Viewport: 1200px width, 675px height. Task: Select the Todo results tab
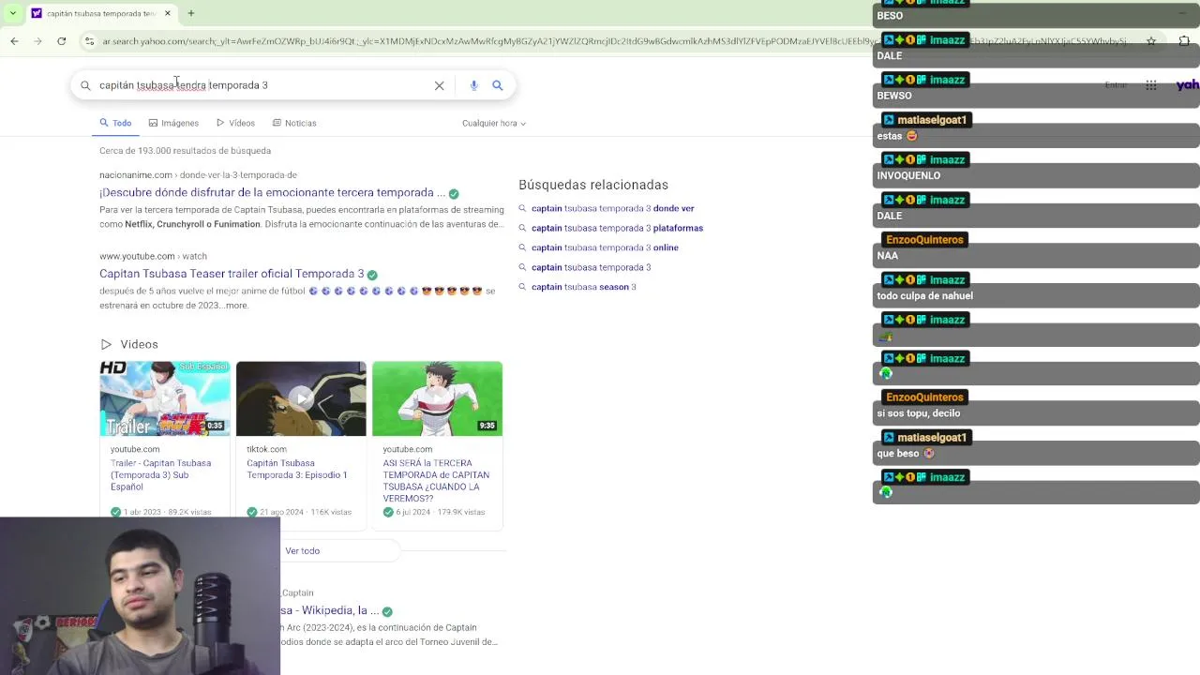pos(116,123)
